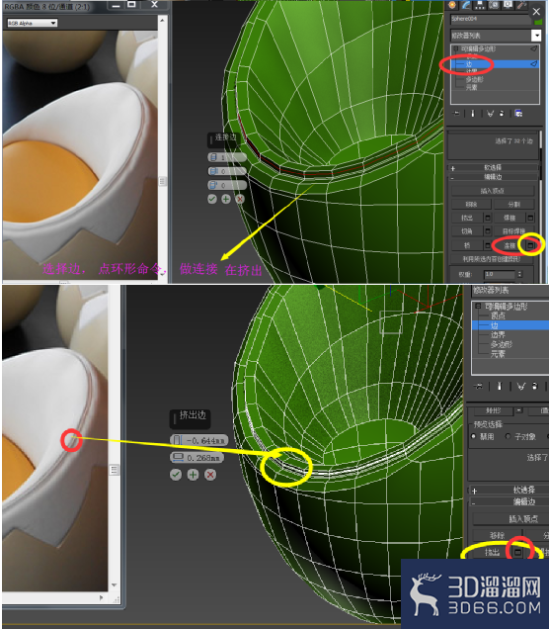Click 切角 button in top panel
Screen dimensions: 549x629
coord(467,231)
